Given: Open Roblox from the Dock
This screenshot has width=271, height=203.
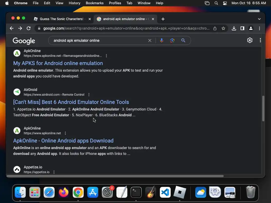Looking at the screenshot, I should tap(180, 192).
